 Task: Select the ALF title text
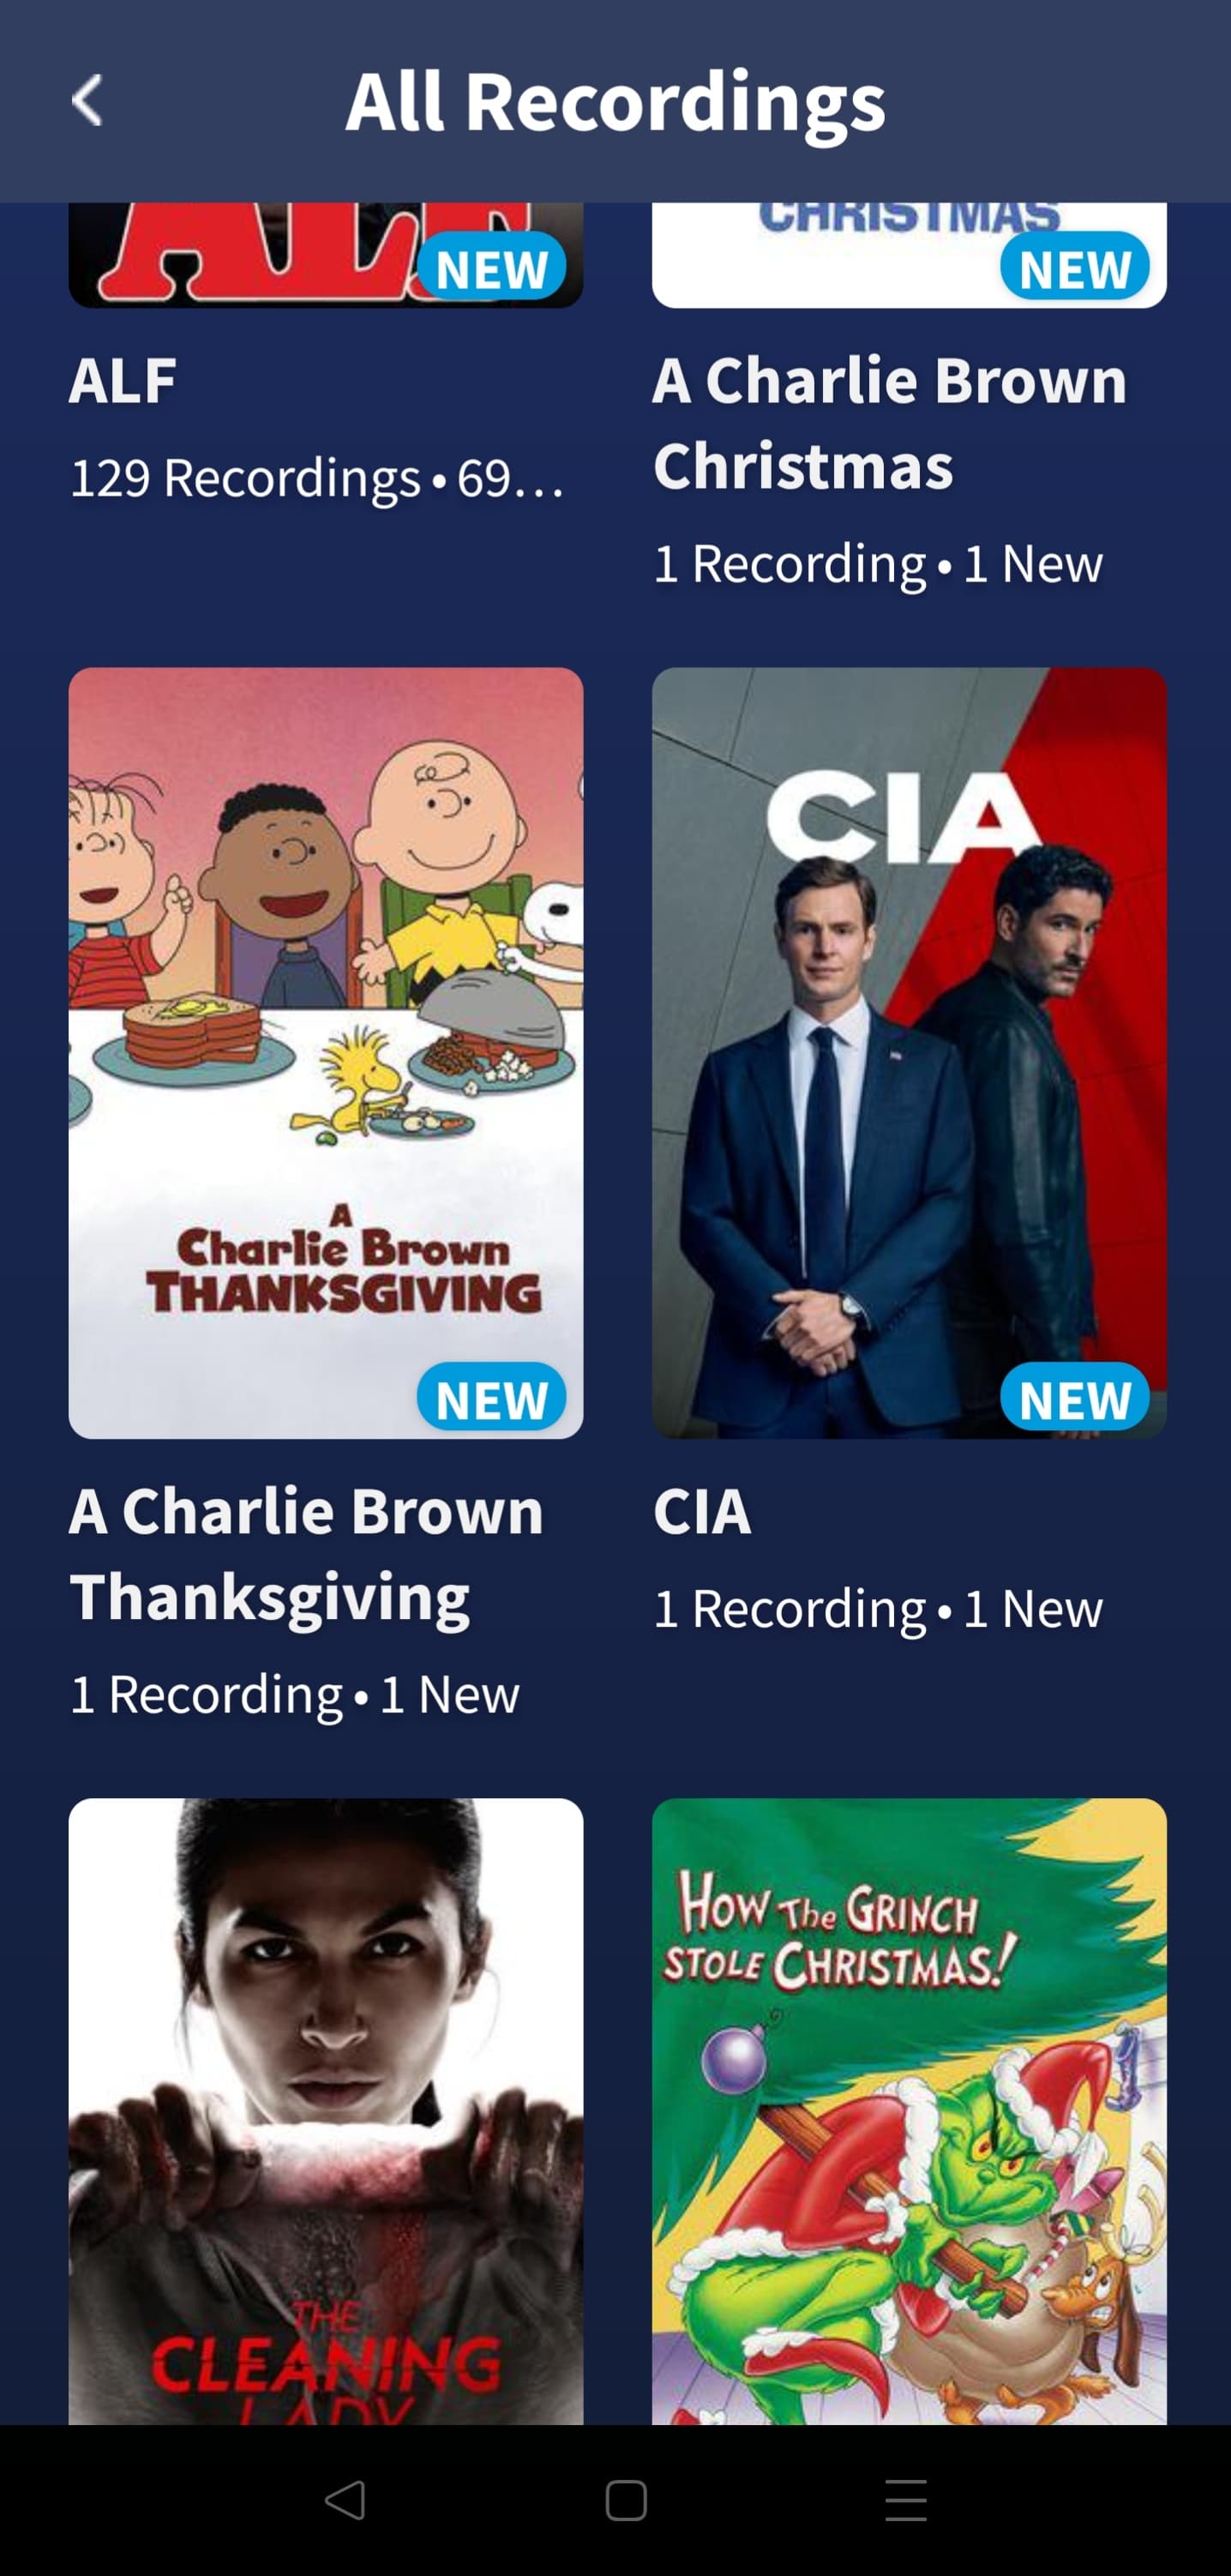point(123,381)
